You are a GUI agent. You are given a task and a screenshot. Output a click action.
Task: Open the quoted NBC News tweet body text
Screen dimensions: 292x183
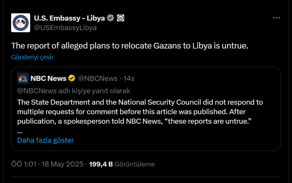pyautogui.click(x=140, y=112)
